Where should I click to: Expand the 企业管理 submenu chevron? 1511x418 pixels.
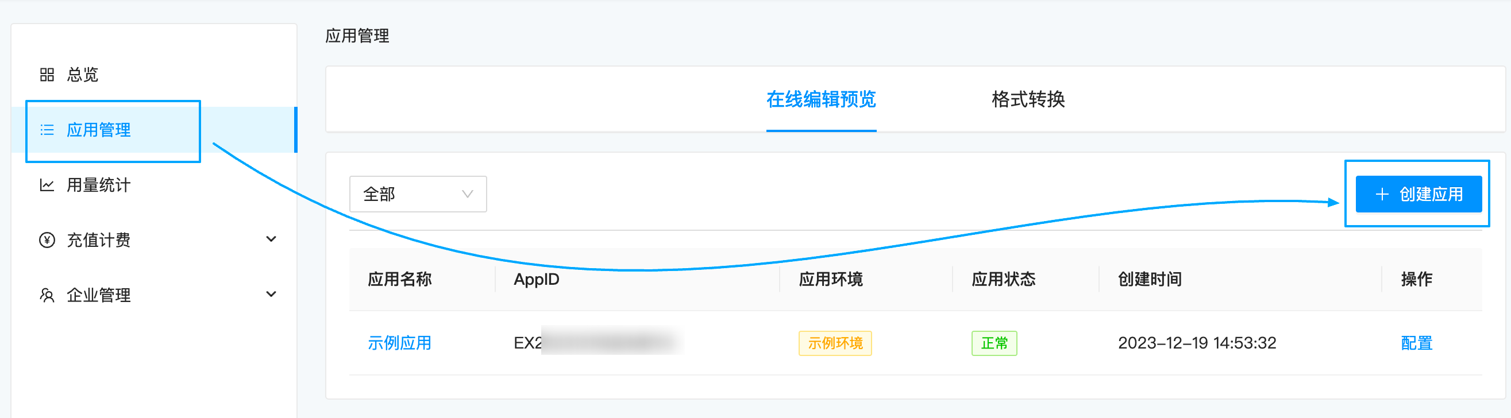tap(271, 295)
